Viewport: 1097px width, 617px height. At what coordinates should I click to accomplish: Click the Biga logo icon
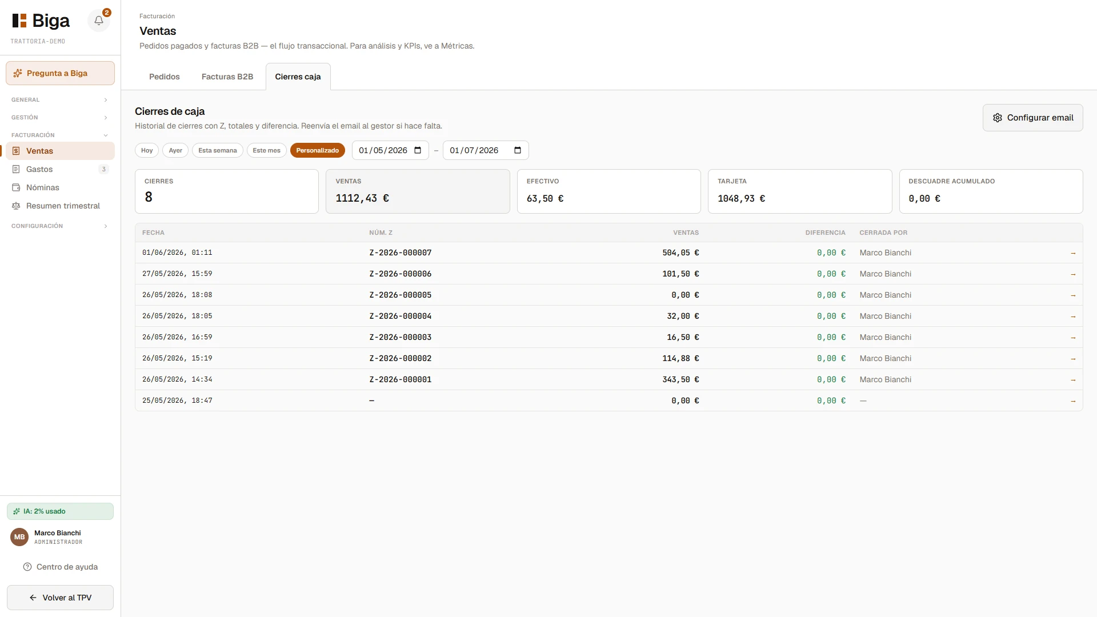[x=19, y=21]
